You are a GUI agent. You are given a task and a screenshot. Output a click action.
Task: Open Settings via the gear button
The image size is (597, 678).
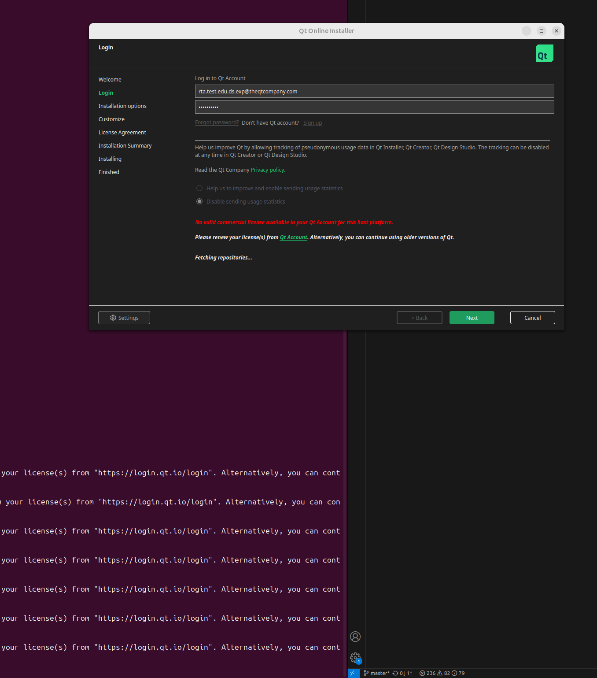(124, 318)
